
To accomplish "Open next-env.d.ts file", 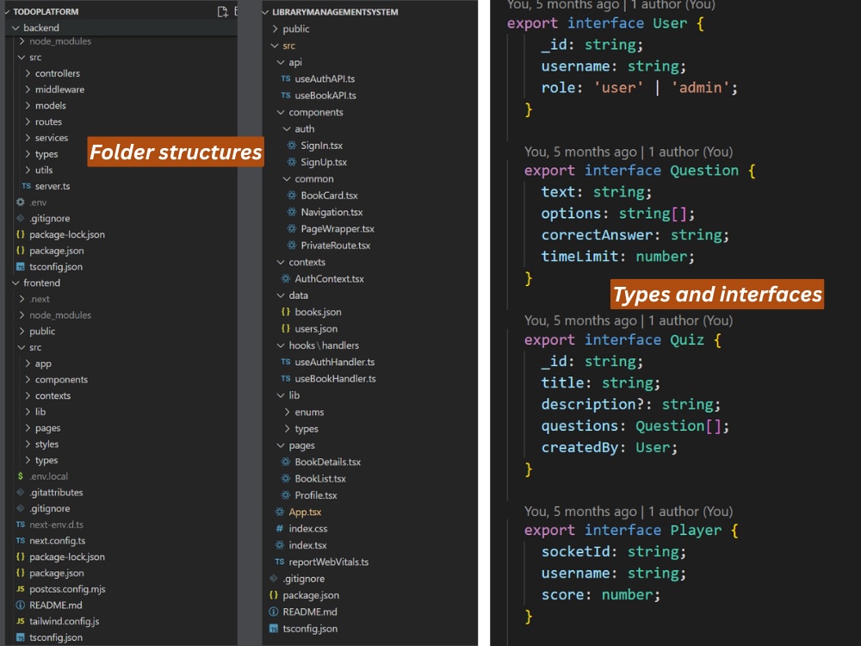I will coord(56,525).
